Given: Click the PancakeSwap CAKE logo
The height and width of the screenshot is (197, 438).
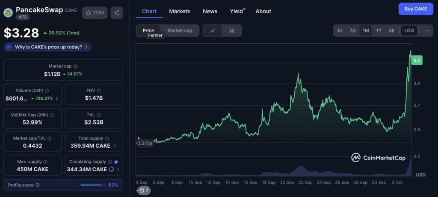Looking at the screenshot, I should [x=8, y=12].
